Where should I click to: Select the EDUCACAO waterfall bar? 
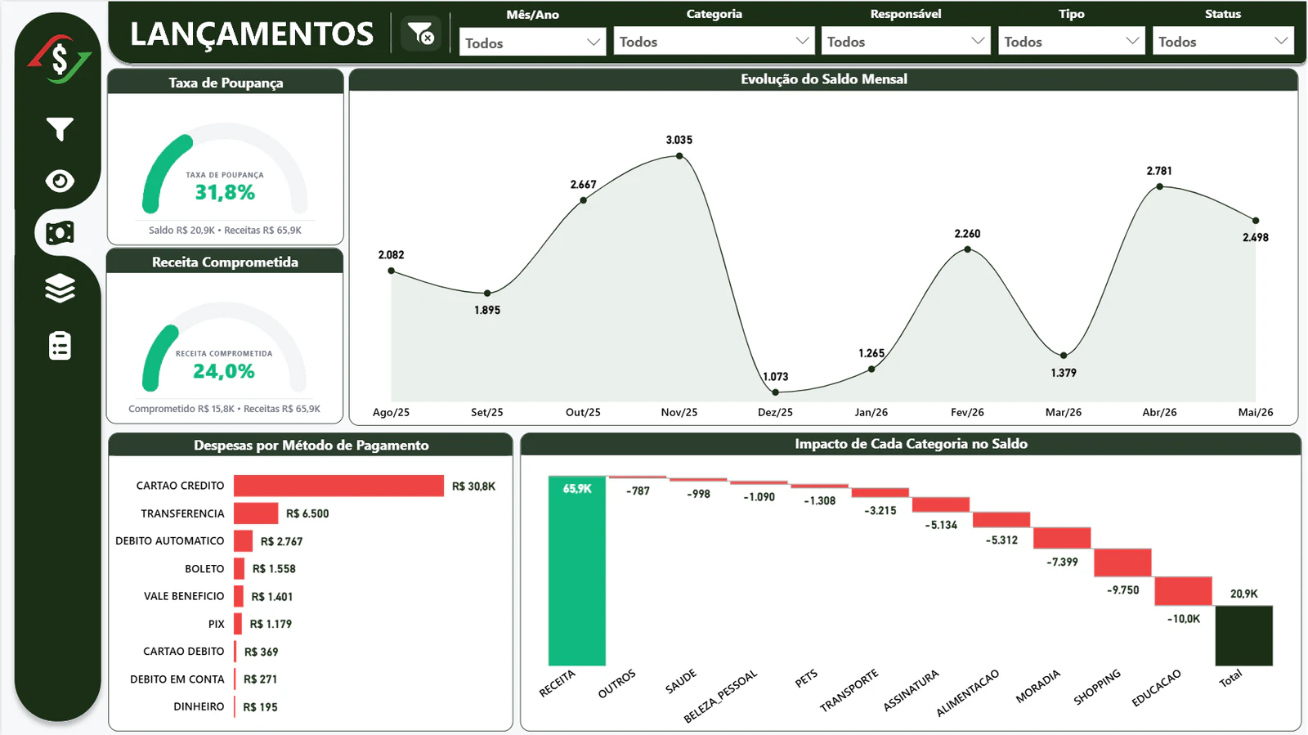[1183, 591]
